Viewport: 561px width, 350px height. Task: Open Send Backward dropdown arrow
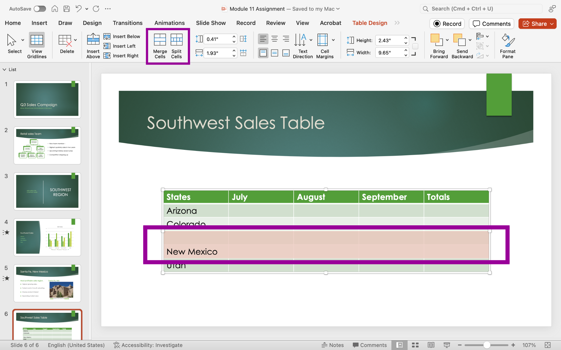coord(470,40)
